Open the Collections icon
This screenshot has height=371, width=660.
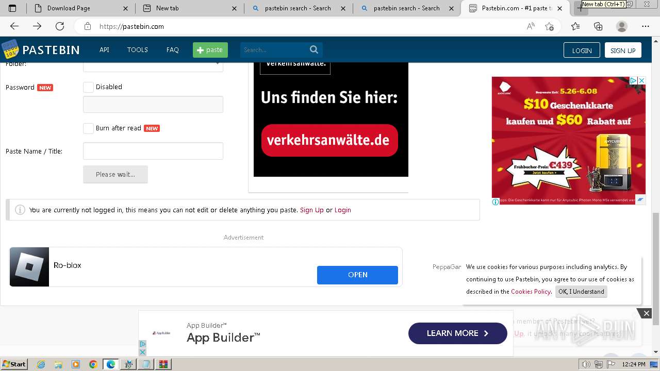point(598,26)
